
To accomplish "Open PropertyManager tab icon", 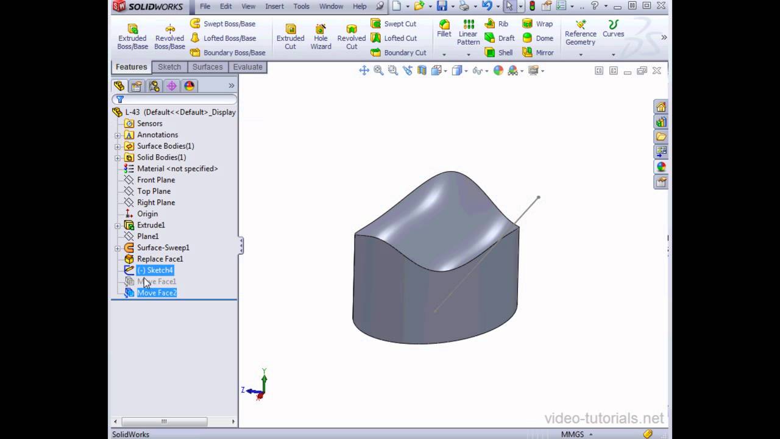I will (x=136, y=86).
